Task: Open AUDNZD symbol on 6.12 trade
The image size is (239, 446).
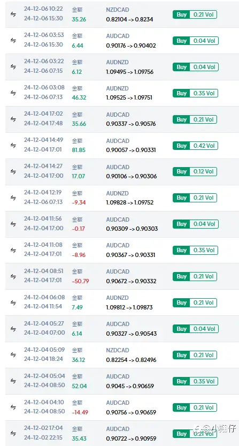Action: coord(118,62)
